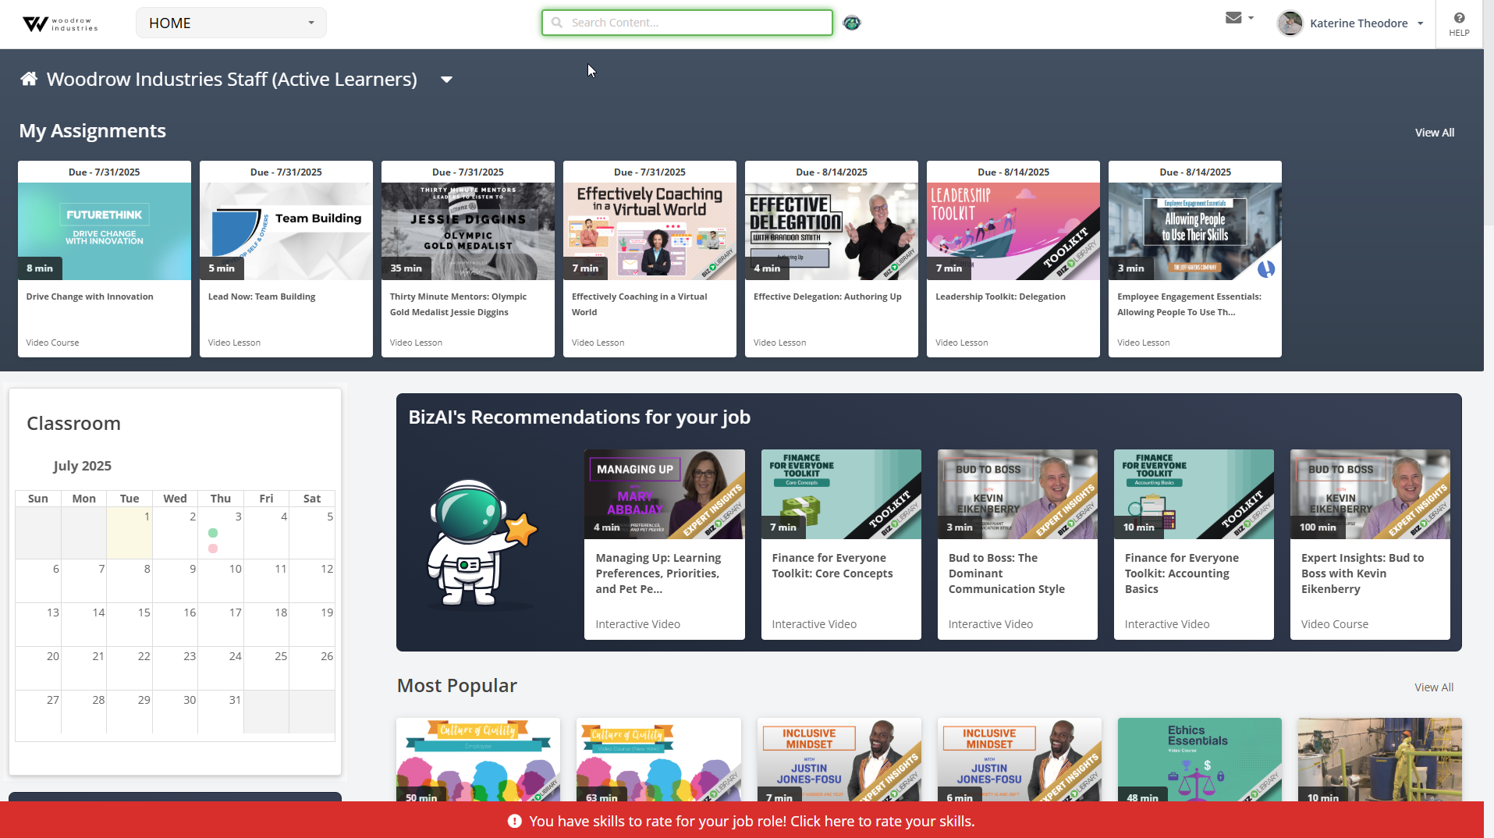The width and height of the screenshot is (1494, 838).
Task: Click the HELP question mark icon
Action: click(x=1458, y=20)
